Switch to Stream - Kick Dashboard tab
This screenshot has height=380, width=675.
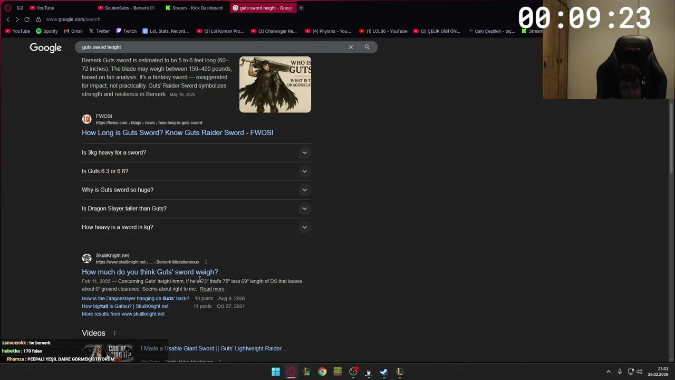tap(194, 8)
